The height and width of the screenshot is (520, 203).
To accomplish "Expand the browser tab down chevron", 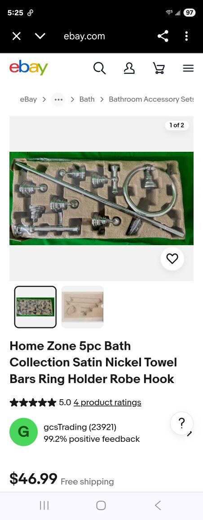I will 40,36.
